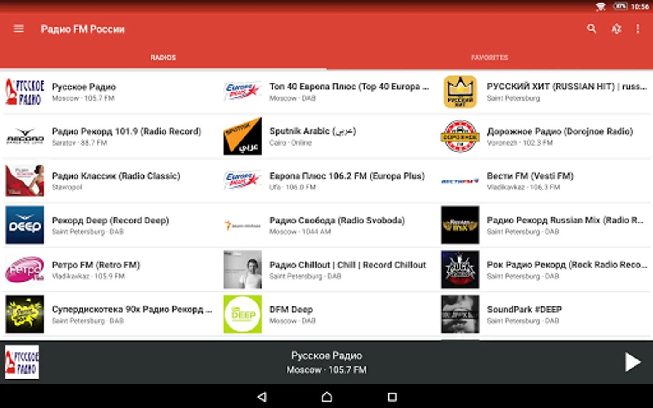Click the play button in bottom player
The image size is (653, 408).
coord(633,362)
